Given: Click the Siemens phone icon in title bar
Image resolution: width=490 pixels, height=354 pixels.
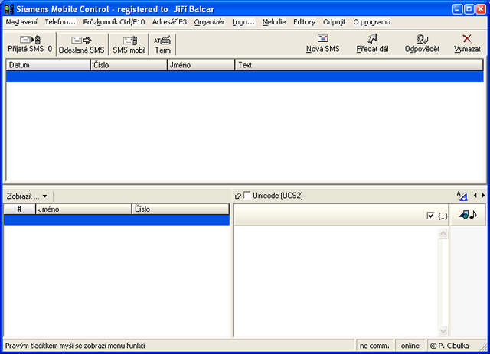Looking at the screenshot, I should pyautogui.click(x=9, y=9).
